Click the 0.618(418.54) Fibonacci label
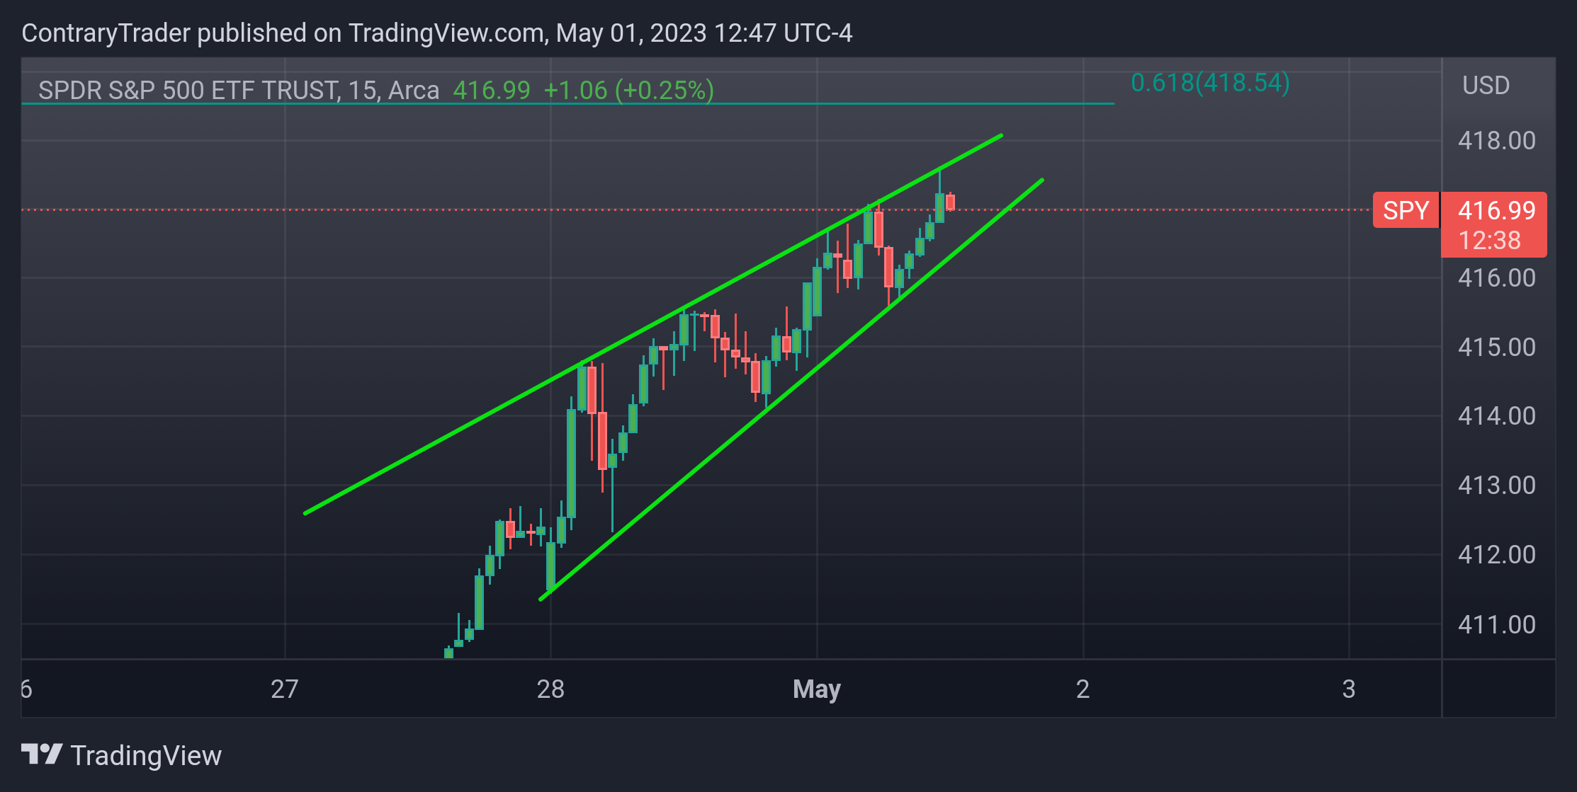This screenshot has width=1577, height=792. pos(1210,83)
